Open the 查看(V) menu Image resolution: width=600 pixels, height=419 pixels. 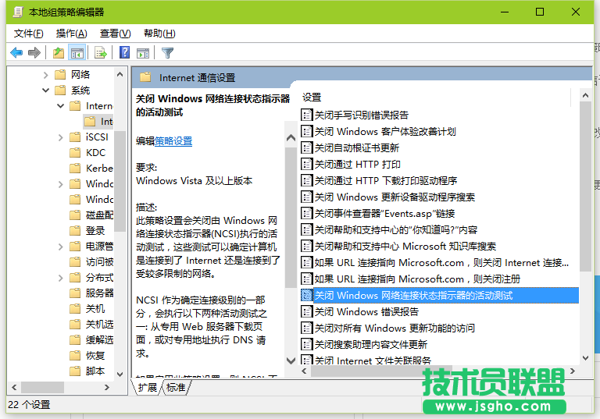click(x=115, y=34)
